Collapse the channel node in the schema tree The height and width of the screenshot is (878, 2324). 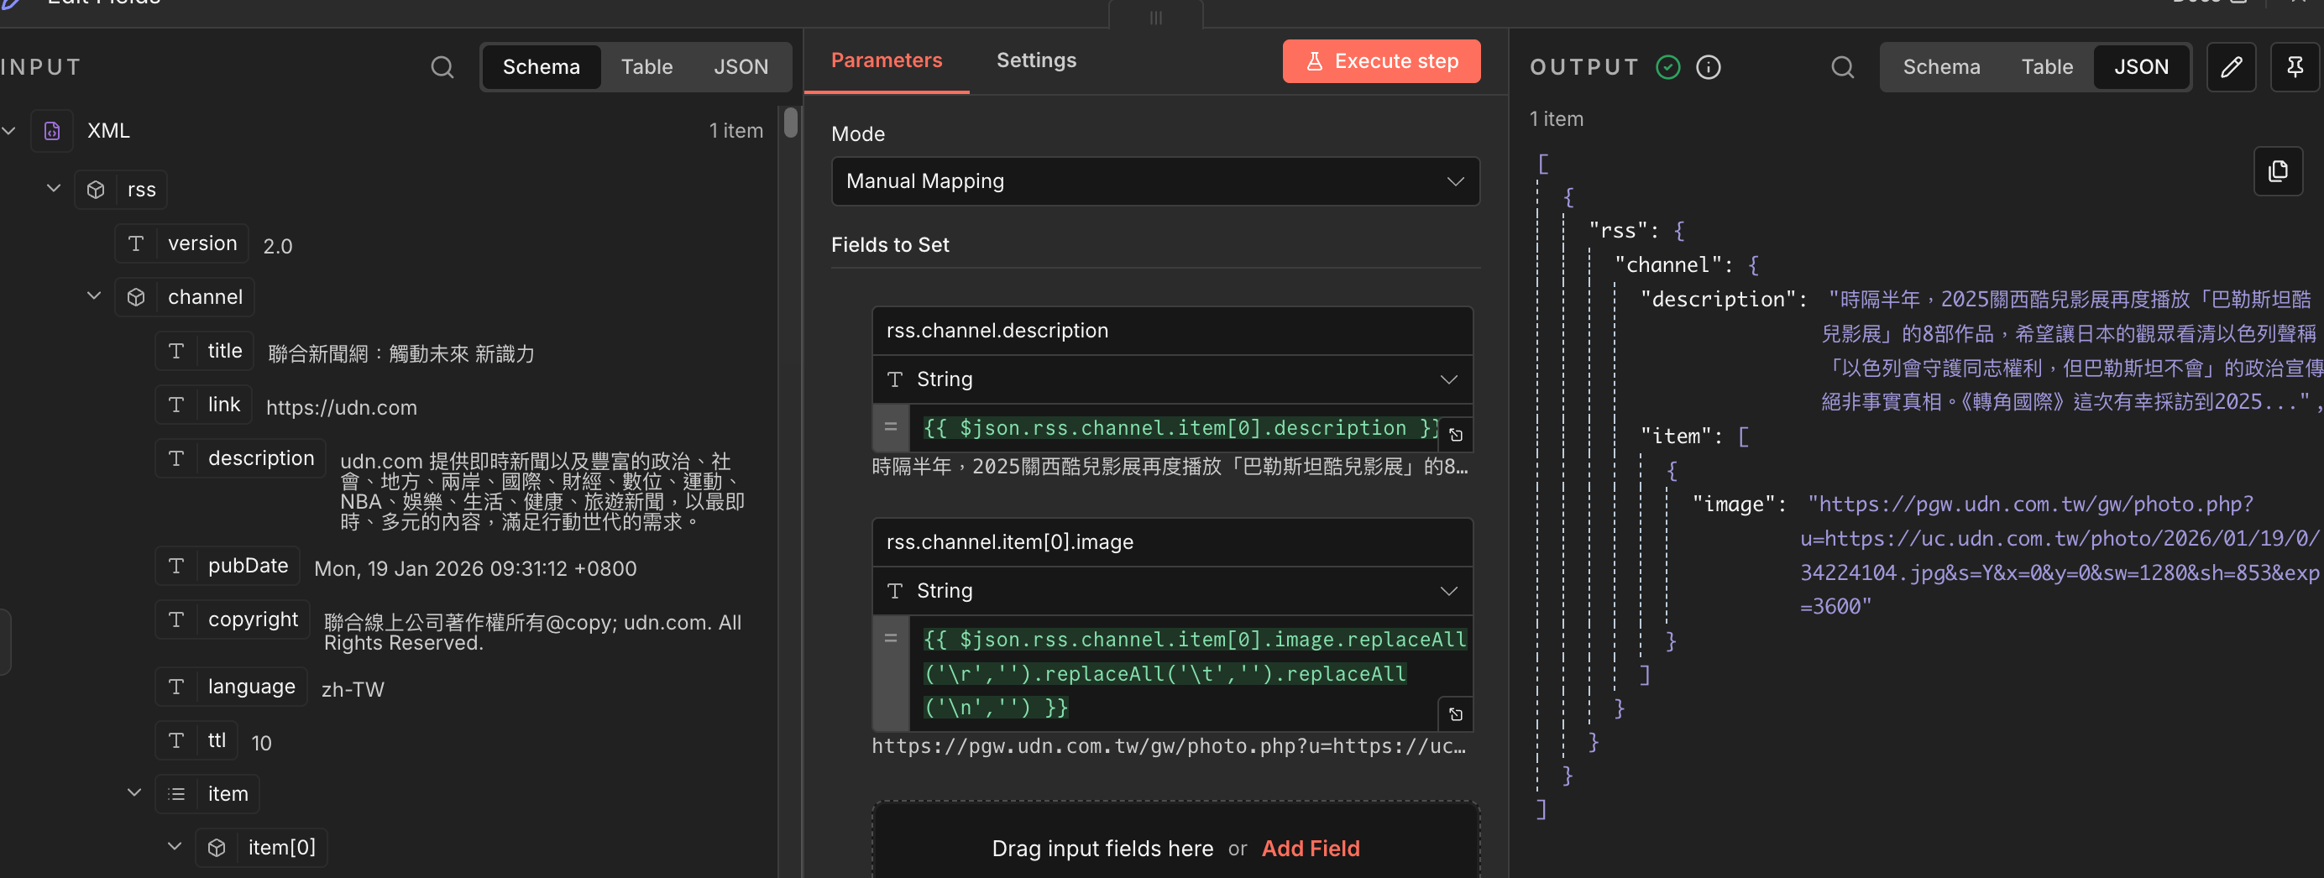(x=94, y=296)
